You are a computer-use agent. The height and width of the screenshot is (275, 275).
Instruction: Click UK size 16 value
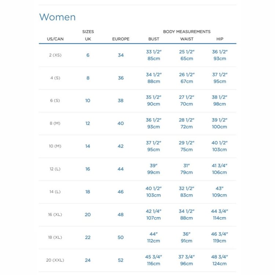(x=88, y=169)
